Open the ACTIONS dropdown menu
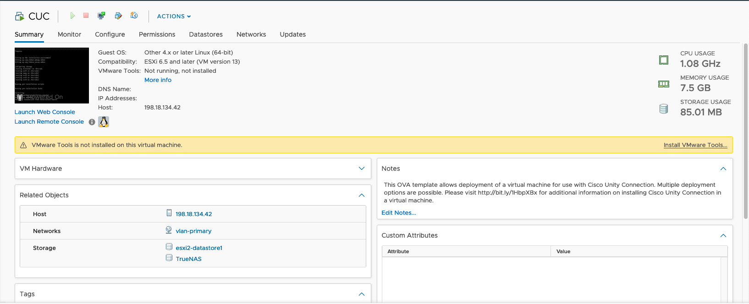Image resolution: width=749 pixels, height=304 pixels. [x=174, y=16]
